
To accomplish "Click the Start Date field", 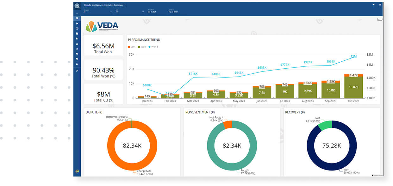I will point(157,12).
